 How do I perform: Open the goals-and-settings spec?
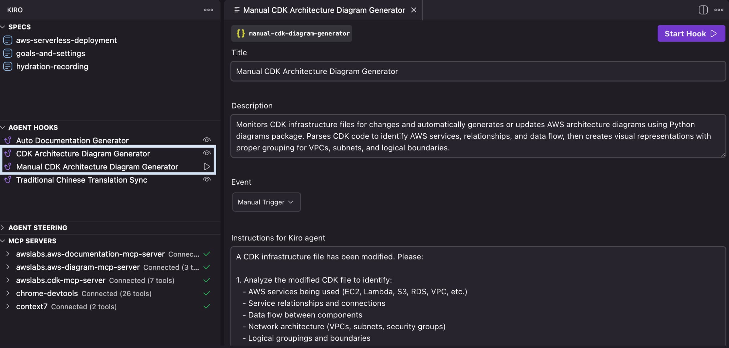[51, 53]
